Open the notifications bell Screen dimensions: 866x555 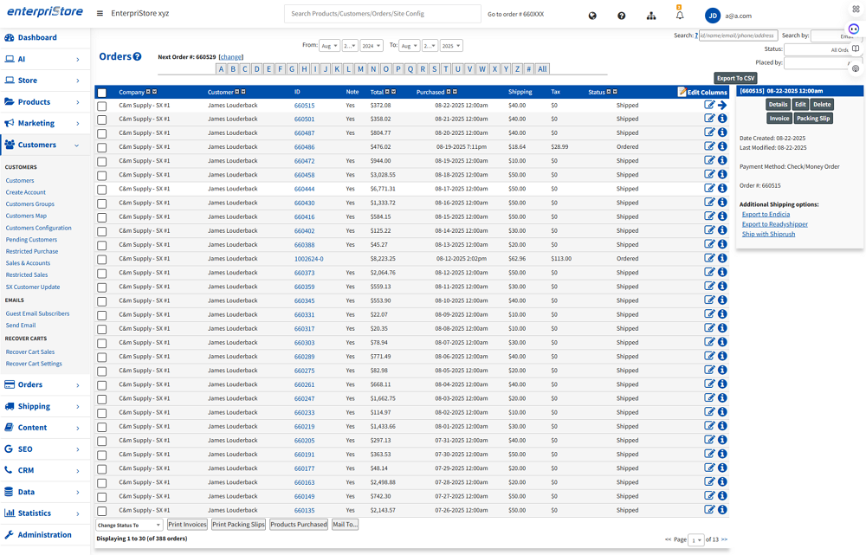click(680, 16)
